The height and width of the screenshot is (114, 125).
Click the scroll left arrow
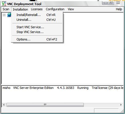(4, 105)
